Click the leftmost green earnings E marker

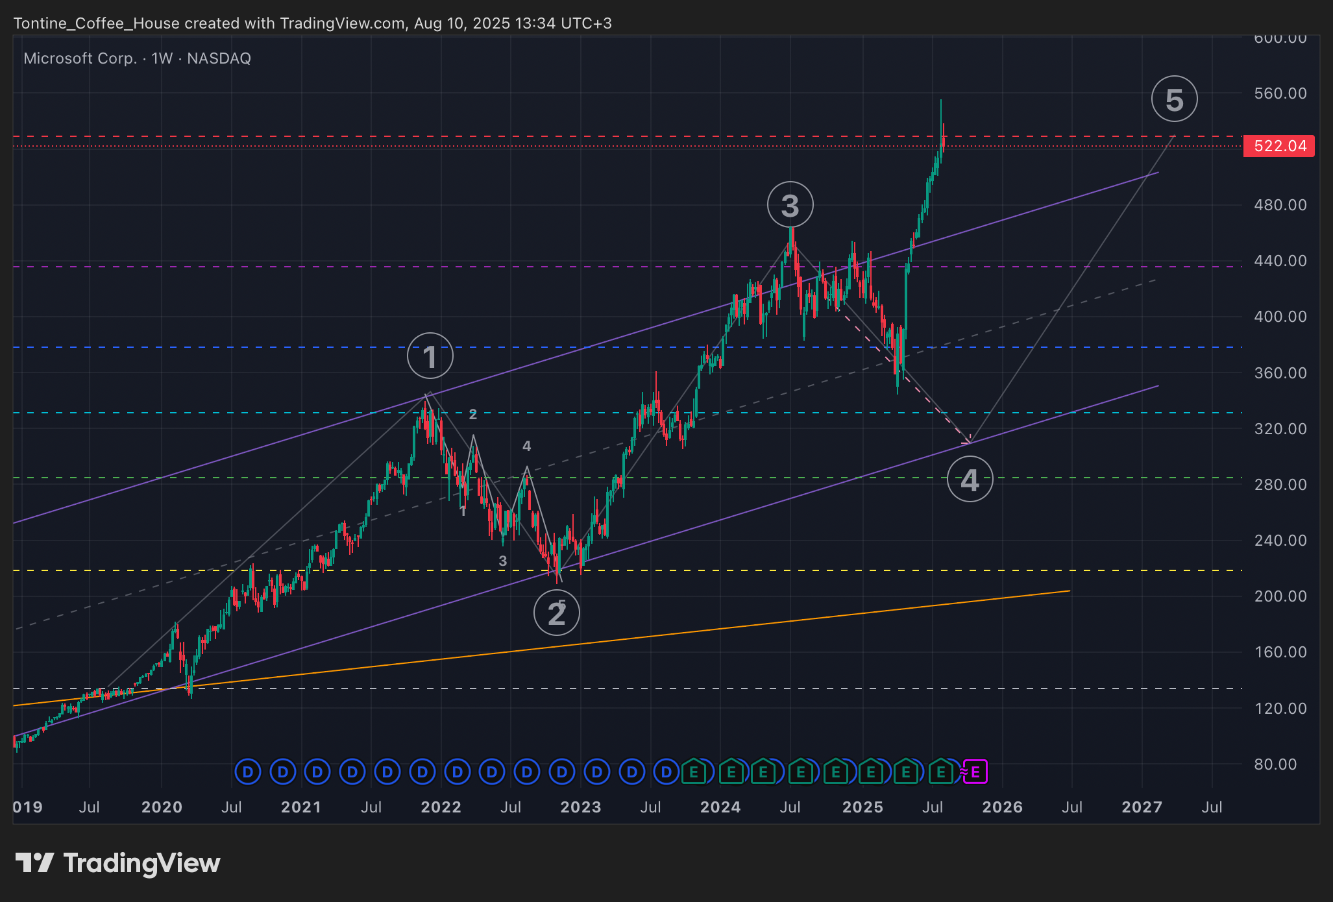[x=693, y=772]
